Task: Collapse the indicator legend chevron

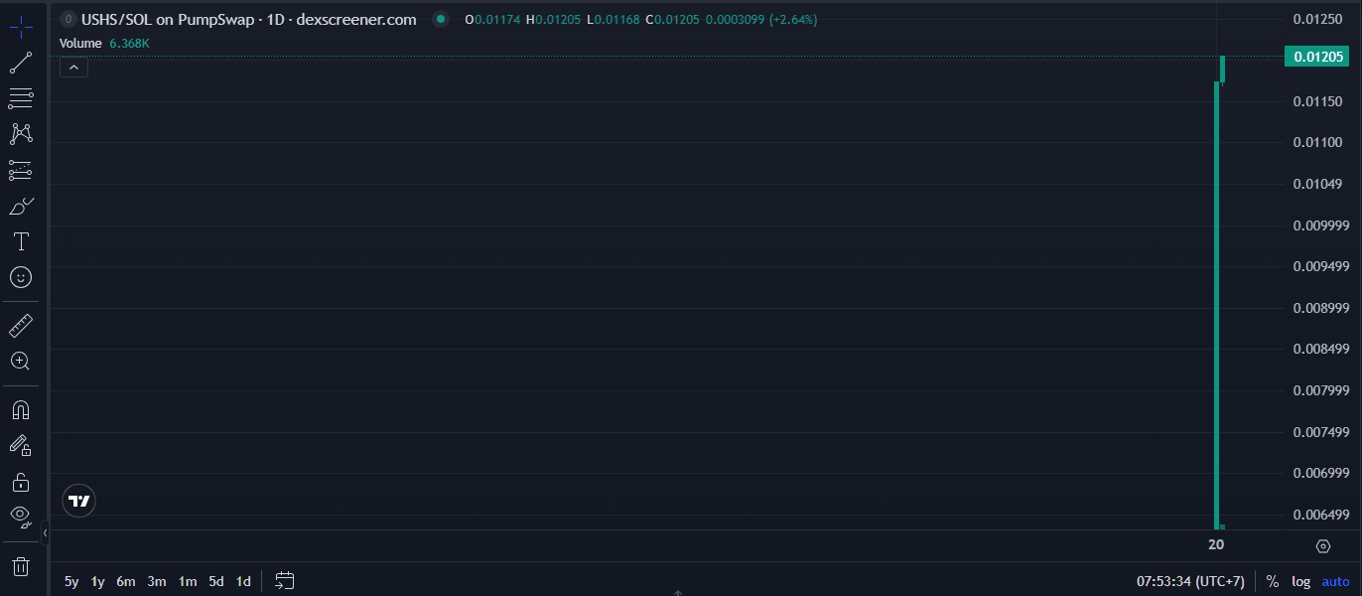Action: click(x=73, y=68)
